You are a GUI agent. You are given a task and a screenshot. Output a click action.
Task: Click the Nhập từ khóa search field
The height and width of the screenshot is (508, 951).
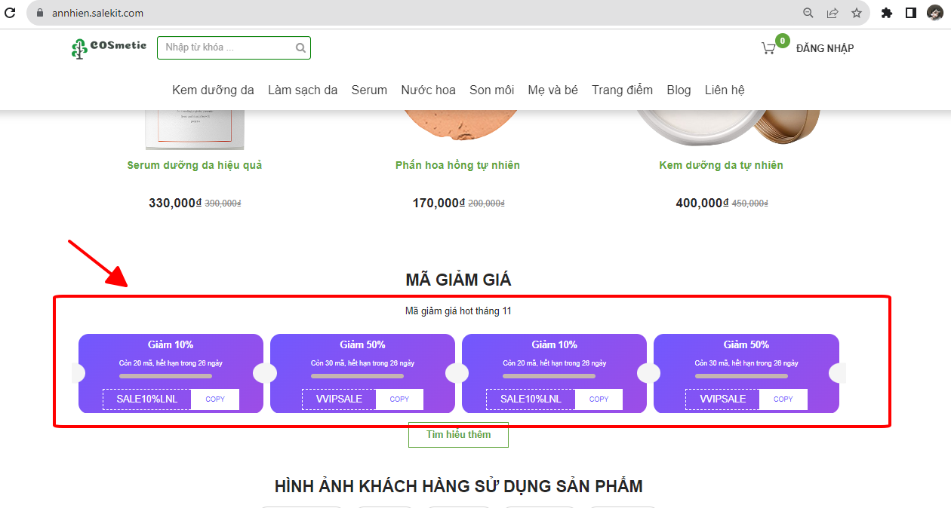(226, 48)
